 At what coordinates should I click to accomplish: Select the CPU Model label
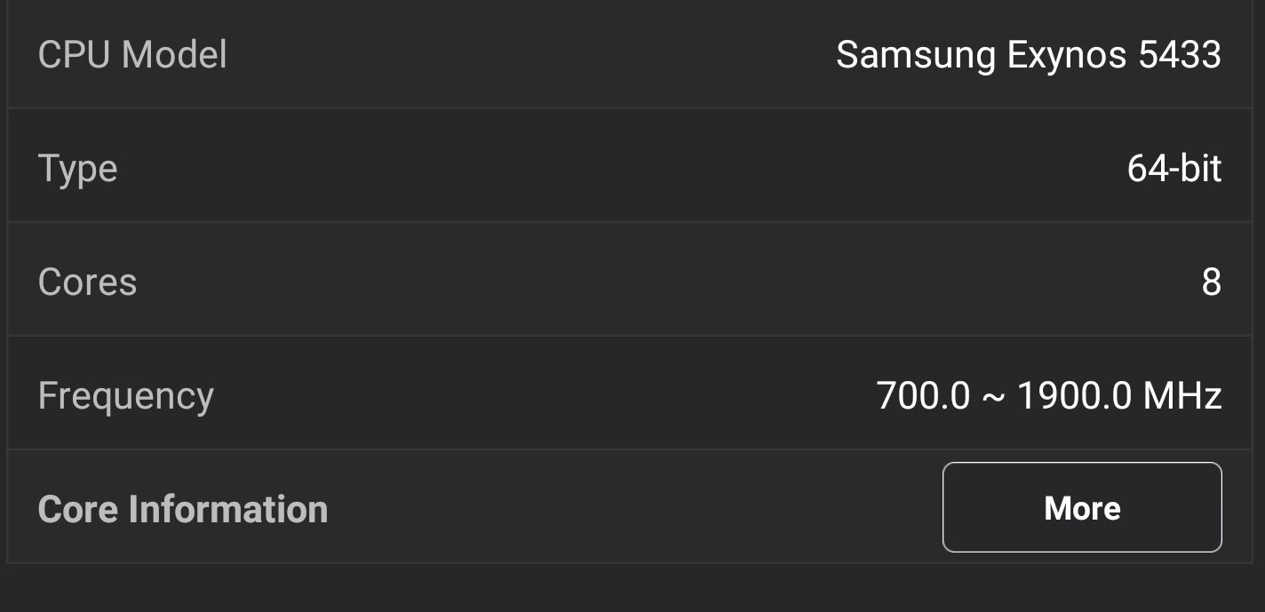click(x=132, y=55)
